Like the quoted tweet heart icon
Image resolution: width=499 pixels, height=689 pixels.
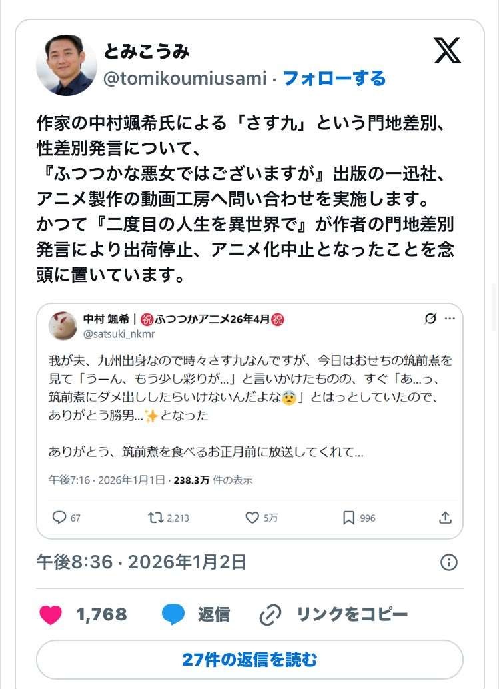pos(252,518)
